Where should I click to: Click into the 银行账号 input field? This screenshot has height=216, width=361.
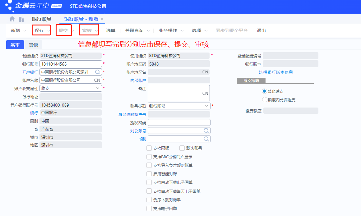(71, 64)
